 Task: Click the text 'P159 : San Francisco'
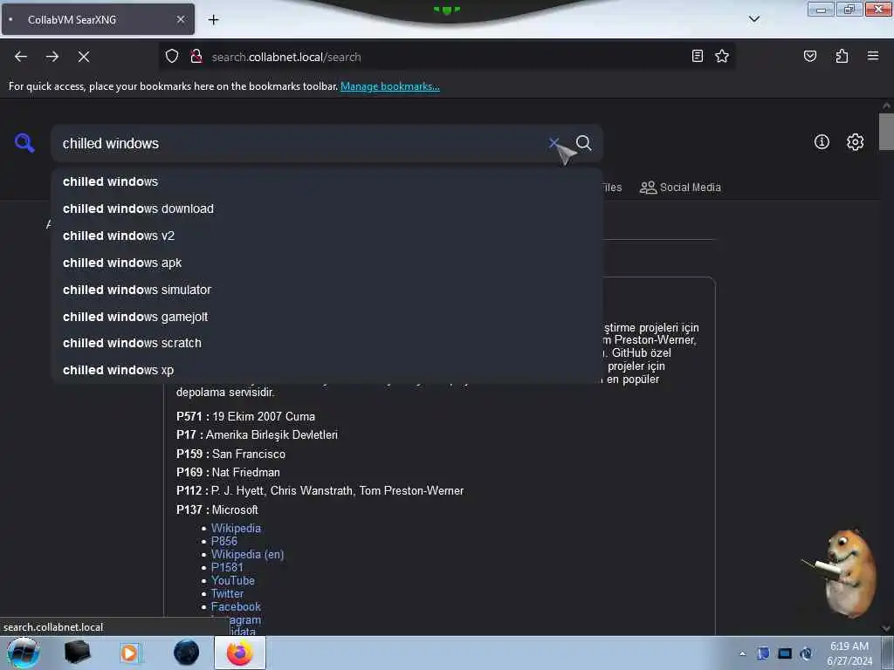[230, 454]
